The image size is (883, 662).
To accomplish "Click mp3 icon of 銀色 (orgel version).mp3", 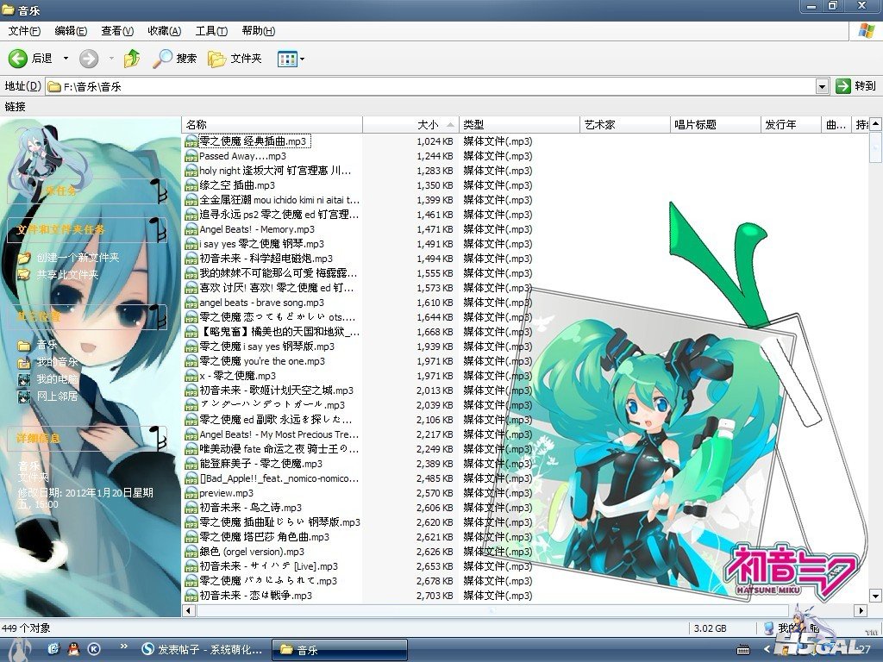I will pos(191,552).
